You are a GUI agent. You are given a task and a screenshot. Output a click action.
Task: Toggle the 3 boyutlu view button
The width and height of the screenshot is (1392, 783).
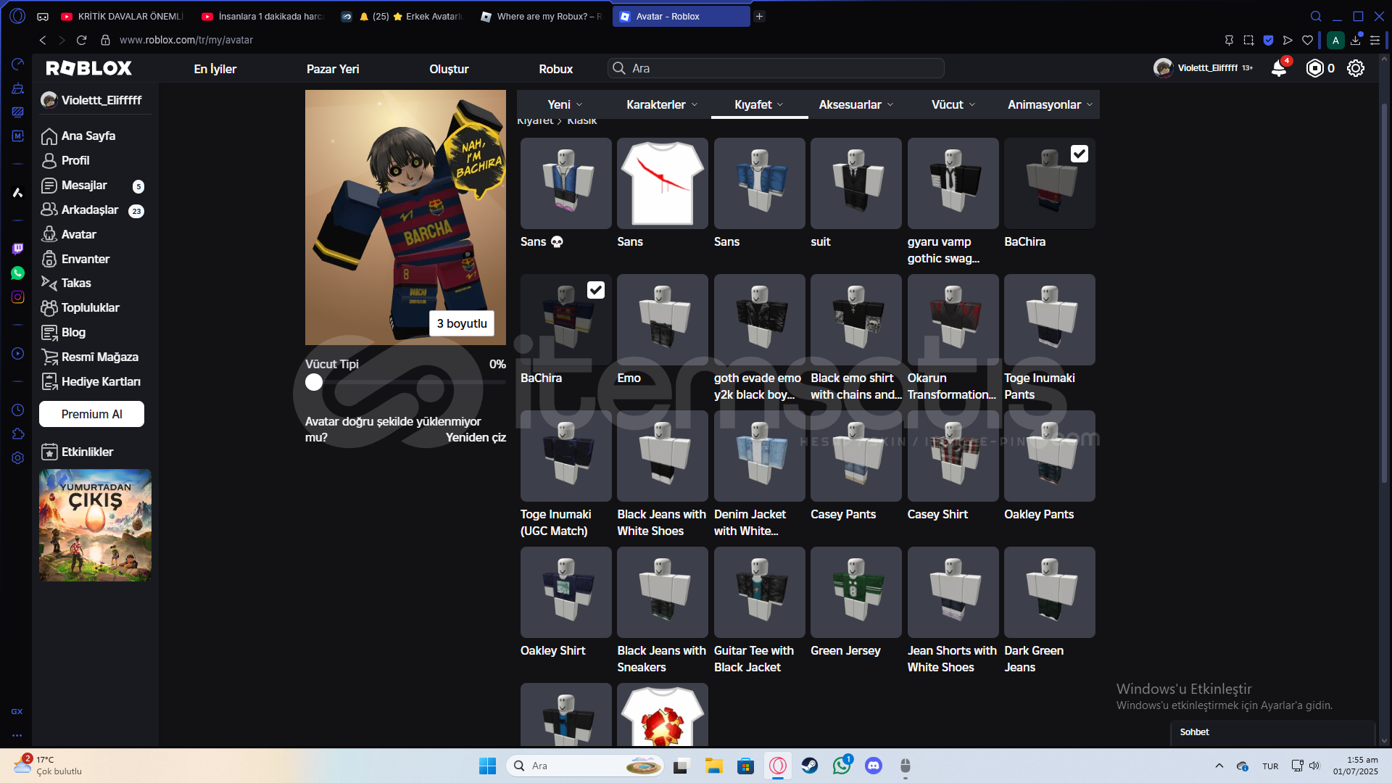pos(462,323)
